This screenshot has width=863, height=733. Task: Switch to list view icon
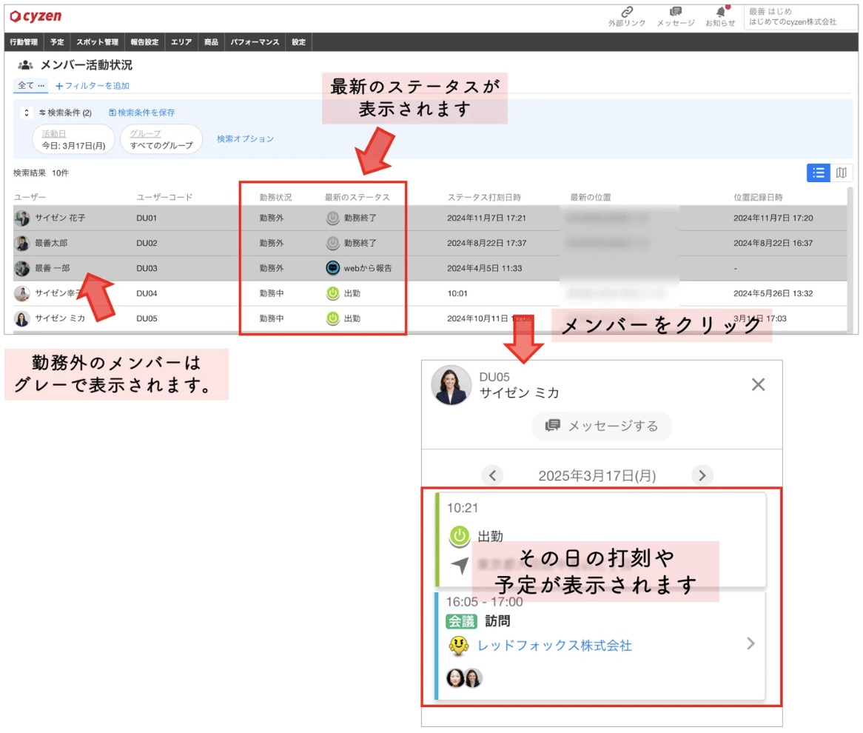tap(818, 173)
